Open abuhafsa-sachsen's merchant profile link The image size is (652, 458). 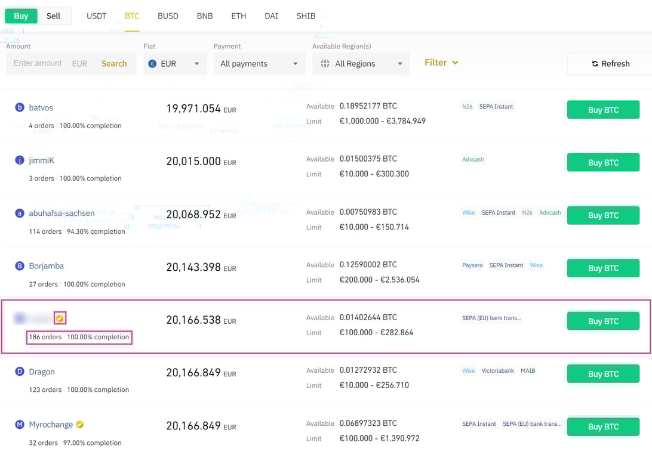click(x=61, y=213)
